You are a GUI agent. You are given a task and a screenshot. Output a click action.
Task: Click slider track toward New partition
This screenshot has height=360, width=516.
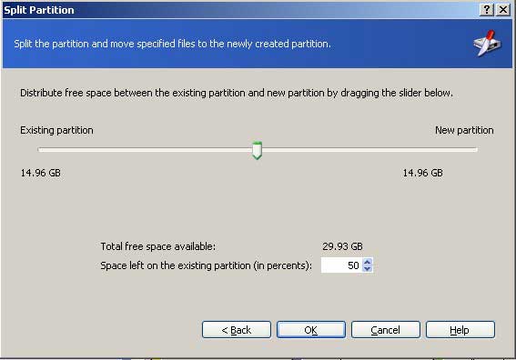[369, 150]
